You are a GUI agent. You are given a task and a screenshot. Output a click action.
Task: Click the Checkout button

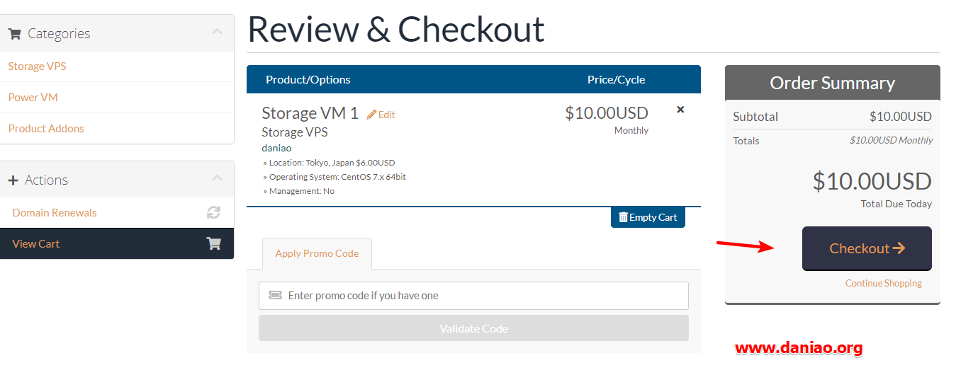point(867,248)
